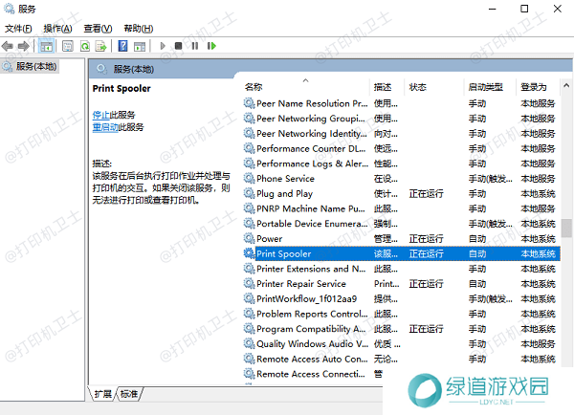Click the Refresh toolbar icon

tap(85, 46)
